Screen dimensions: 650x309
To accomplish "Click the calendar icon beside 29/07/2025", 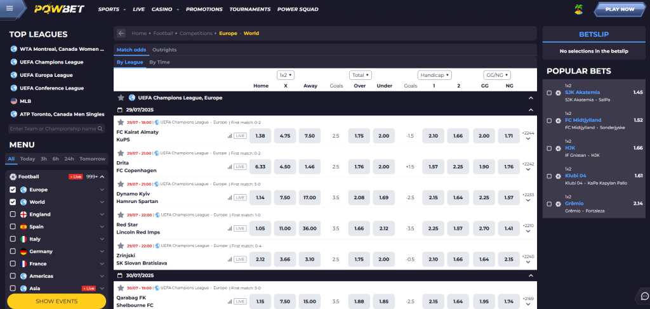I will pos(120,110).
